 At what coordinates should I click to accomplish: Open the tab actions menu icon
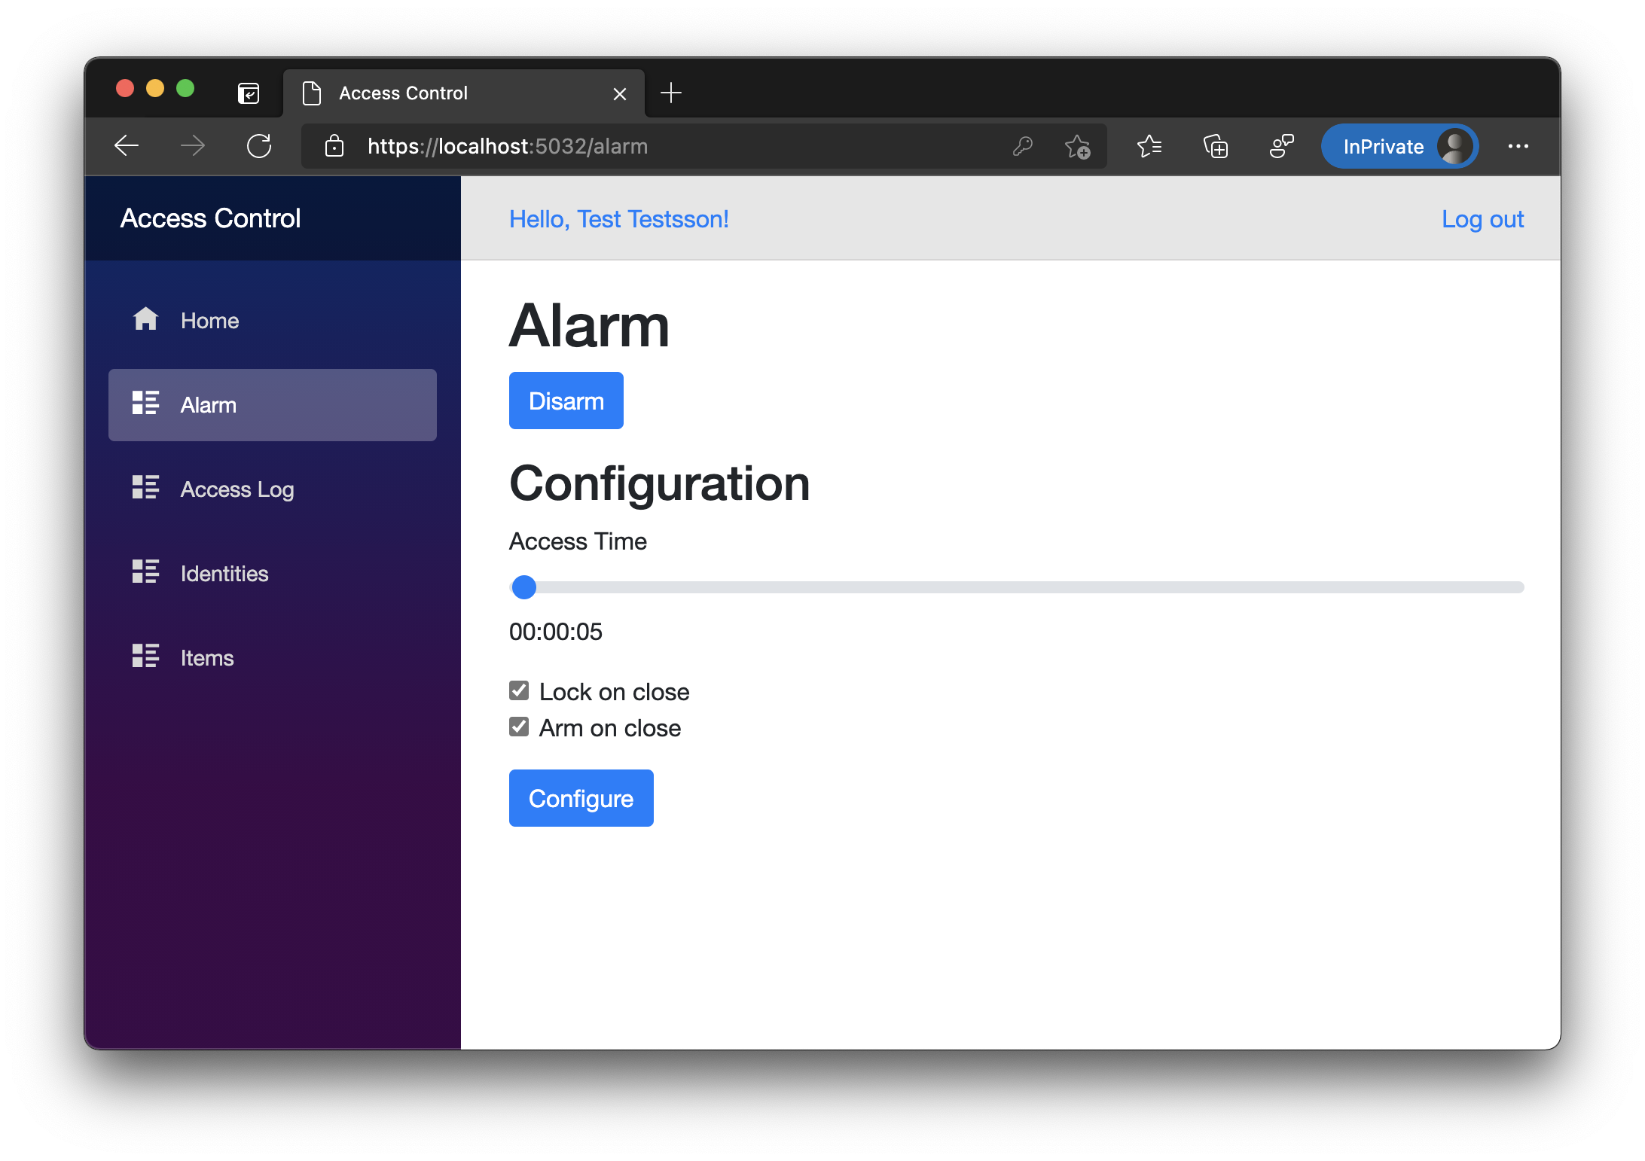coord(249,93)
